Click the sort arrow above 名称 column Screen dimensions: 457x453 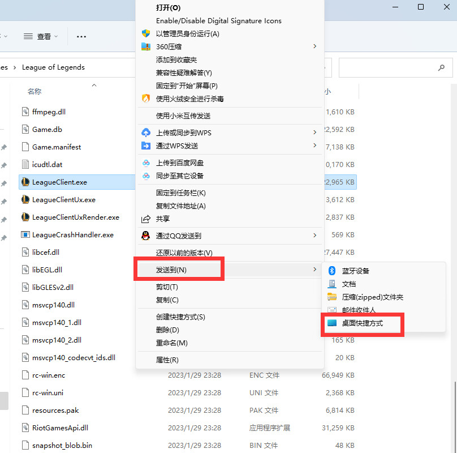point(94,86)
